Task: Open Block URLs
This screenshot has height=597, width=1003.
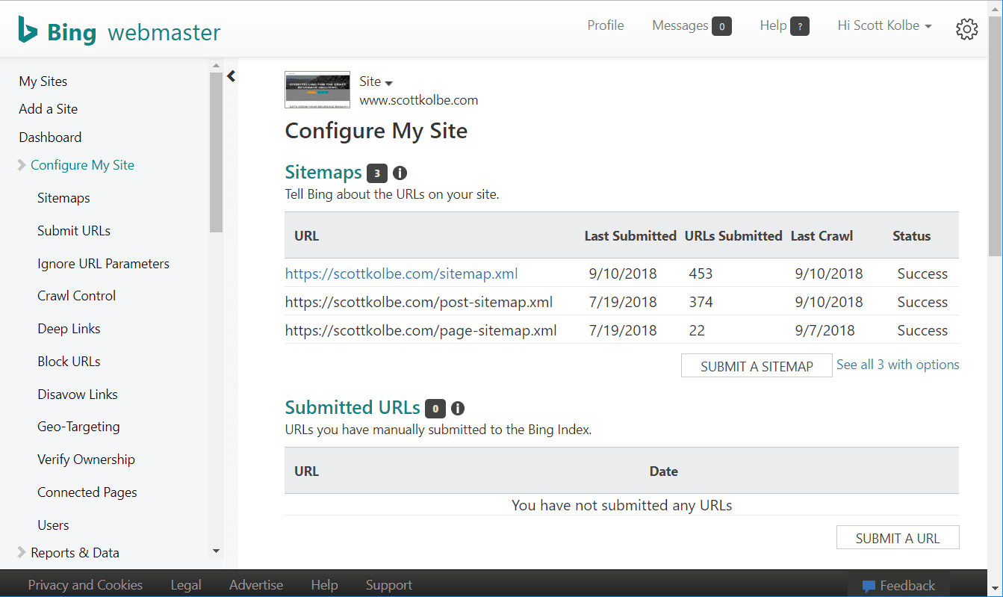Action: [69, 362]
